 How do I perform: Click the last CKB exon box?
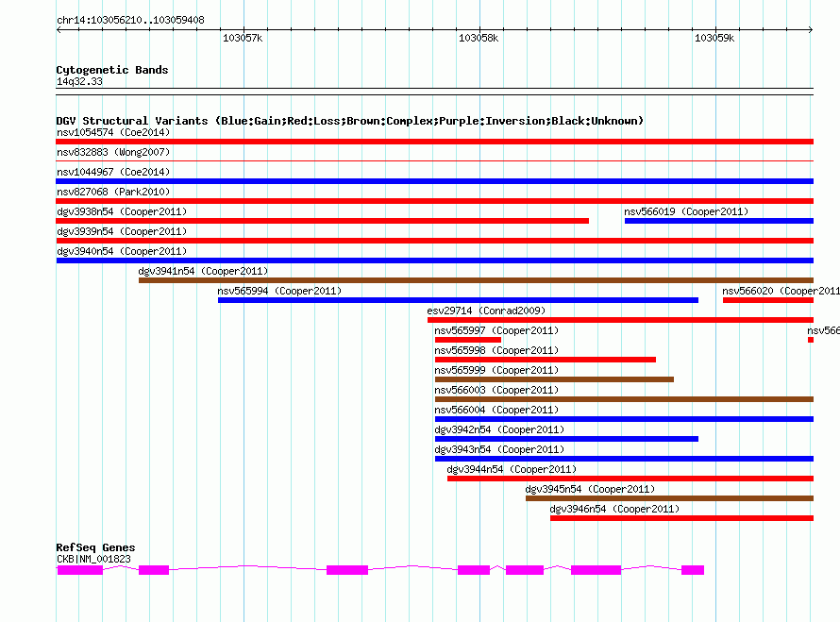[x=693, y=570]
